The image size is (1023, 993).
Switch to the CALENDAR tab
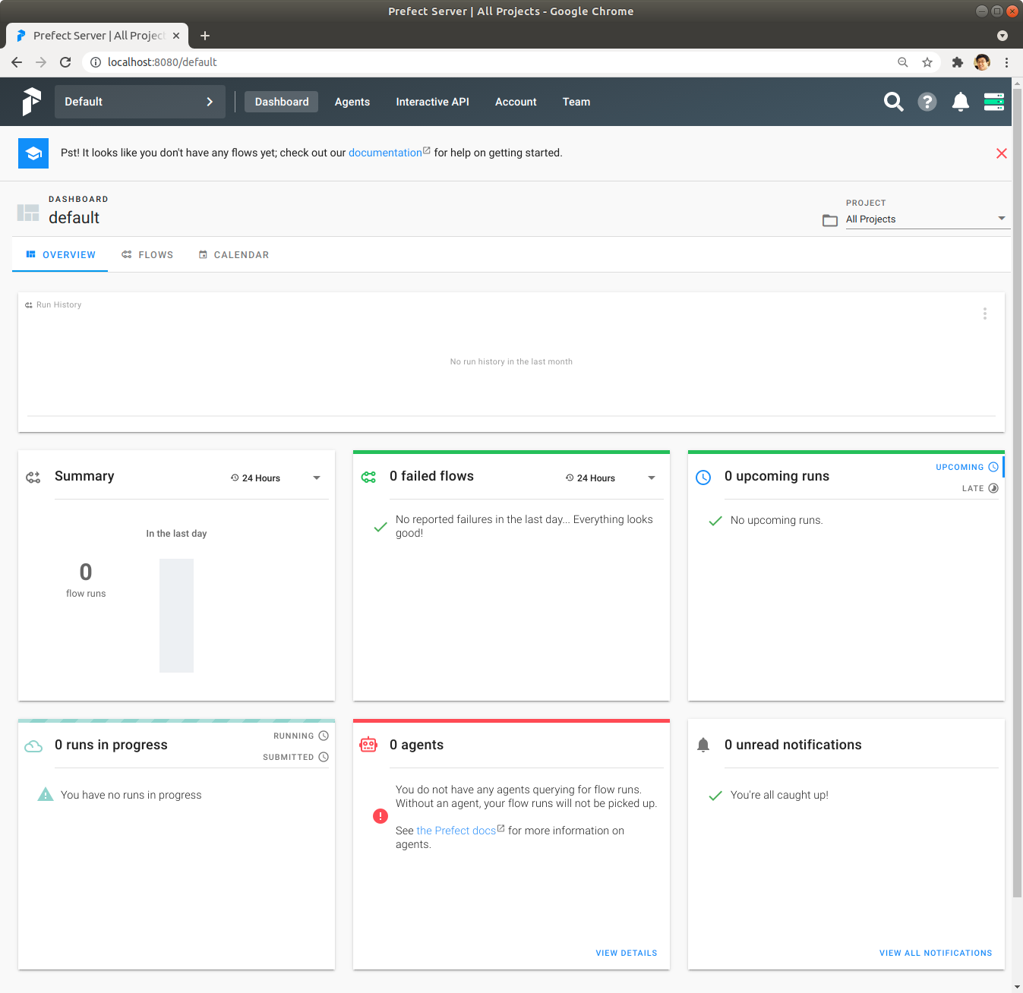click(x=234, y=255)
